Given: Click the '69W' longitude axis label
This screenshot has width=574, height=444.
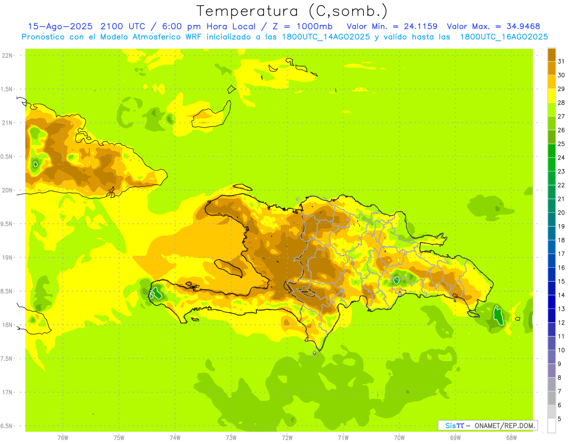Looking at the screenshot, I should pyautogui.click(x=455, y=437).
